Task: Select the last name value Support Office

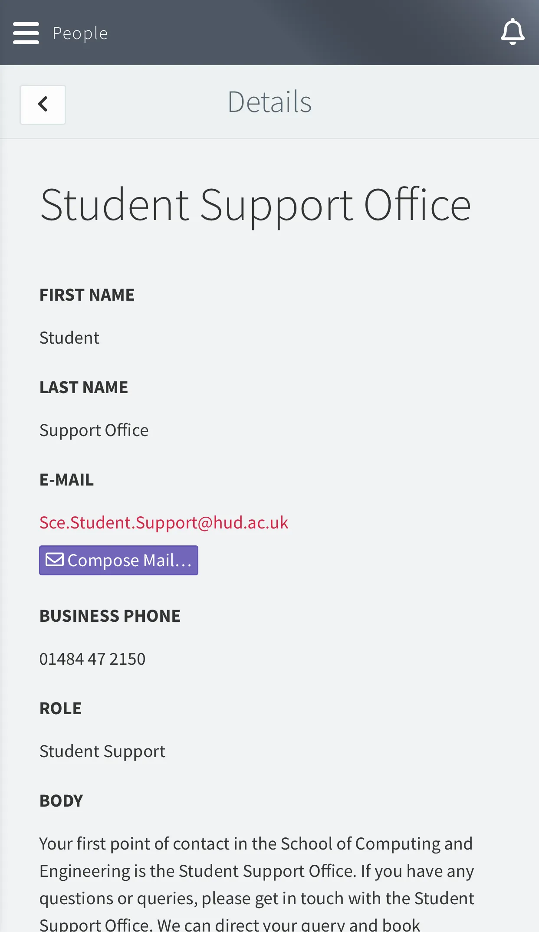Action: [94, 430]
